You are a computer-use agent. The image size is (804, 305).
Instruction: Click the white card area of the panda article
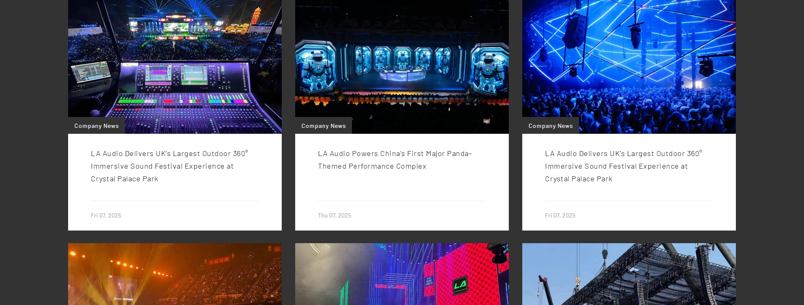coord(402,182)
